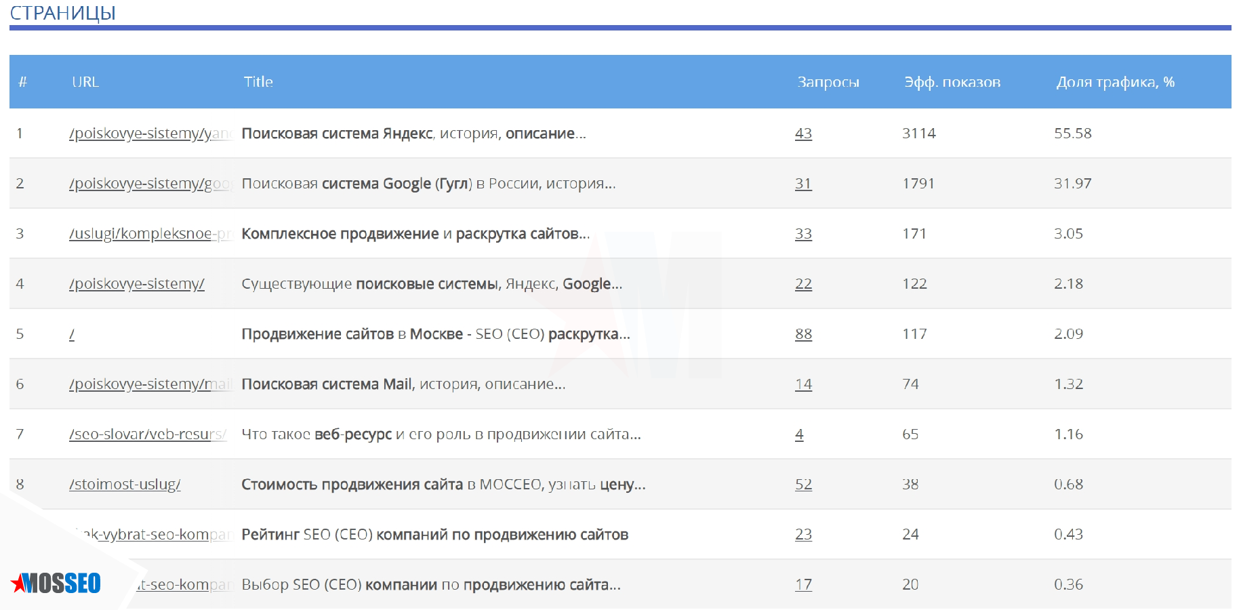Open the /uslugi/kompleksnoe URL link
The height and width of the screenshot is (610, 1241).
click(149, 234)
